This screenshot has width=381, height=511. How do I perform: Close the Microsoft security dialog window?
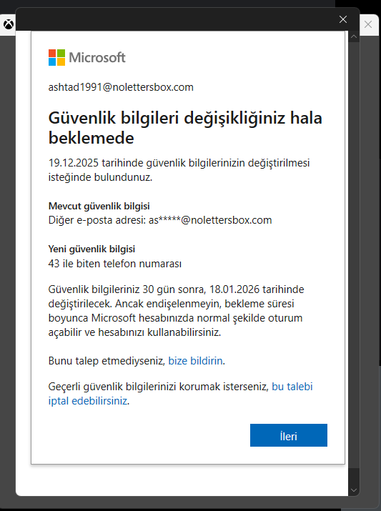pos(343,19)
